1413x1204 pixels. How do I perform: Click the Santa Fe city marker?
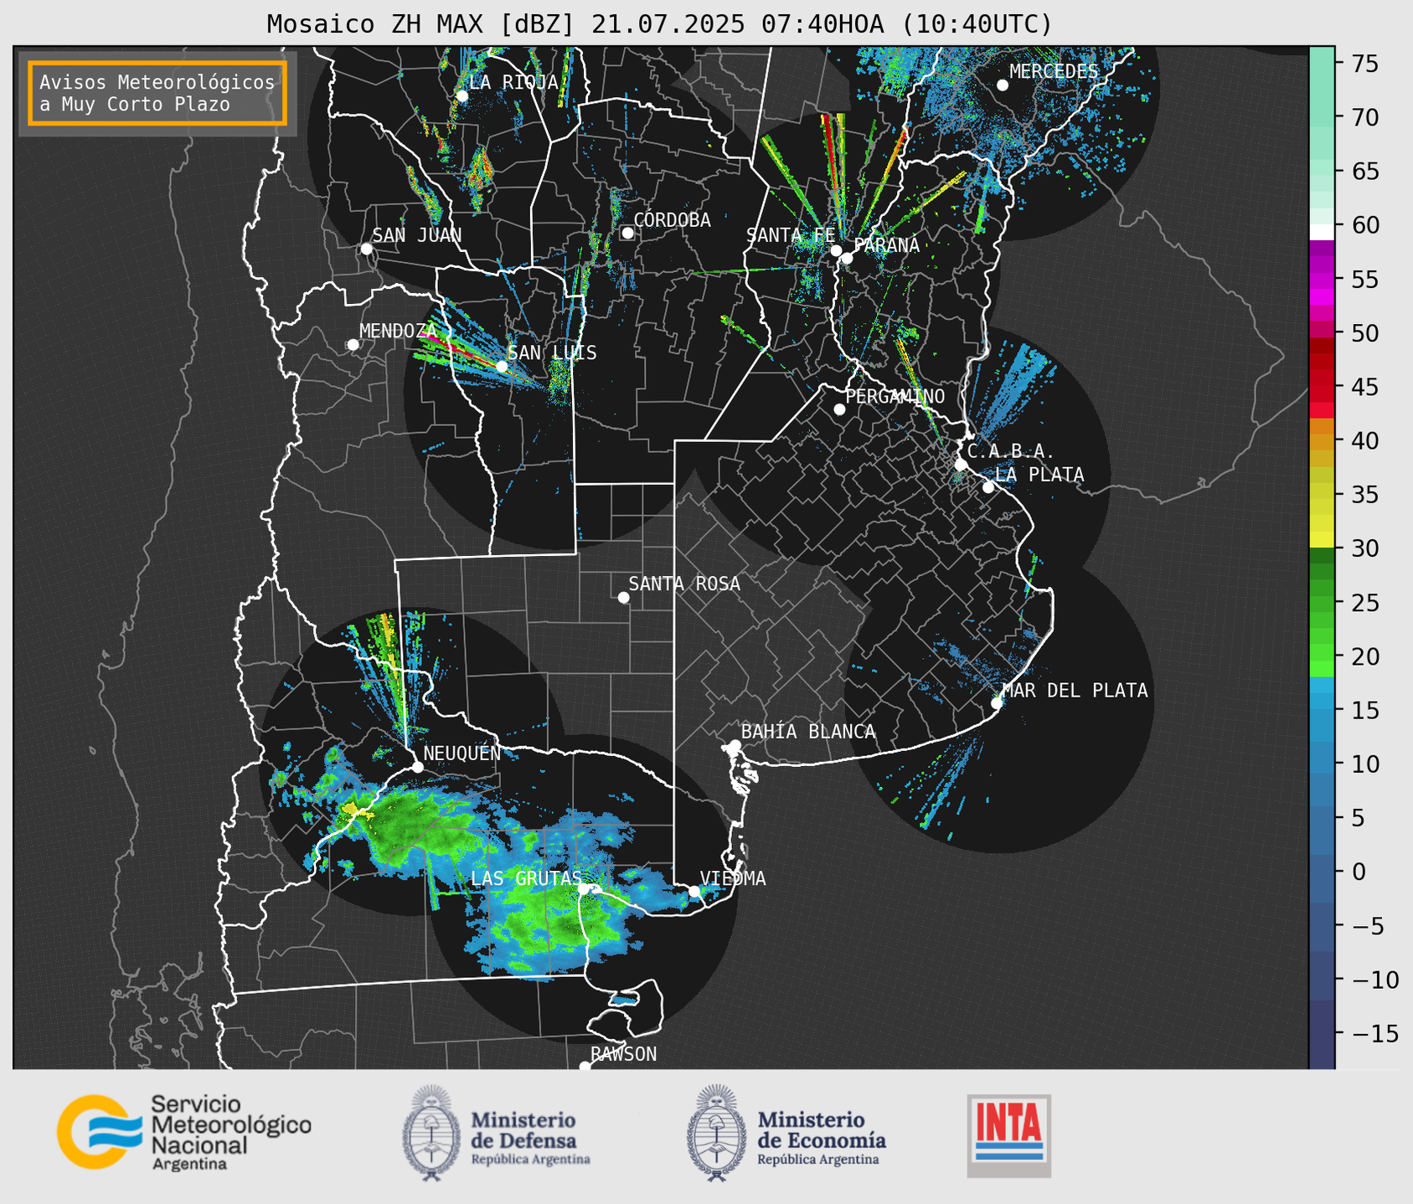coord(836,250)
